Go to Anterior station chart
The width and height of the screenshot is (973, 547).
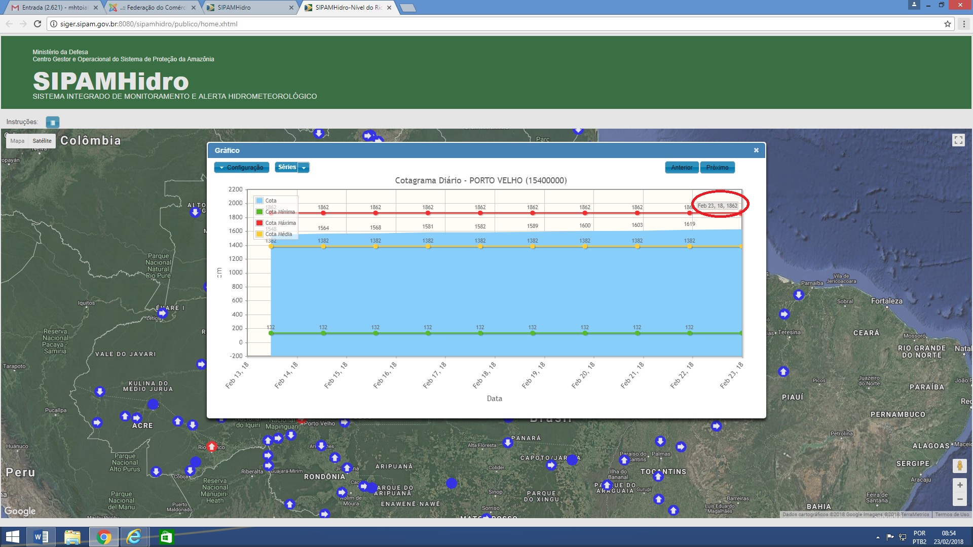click(x=681, y=168)
